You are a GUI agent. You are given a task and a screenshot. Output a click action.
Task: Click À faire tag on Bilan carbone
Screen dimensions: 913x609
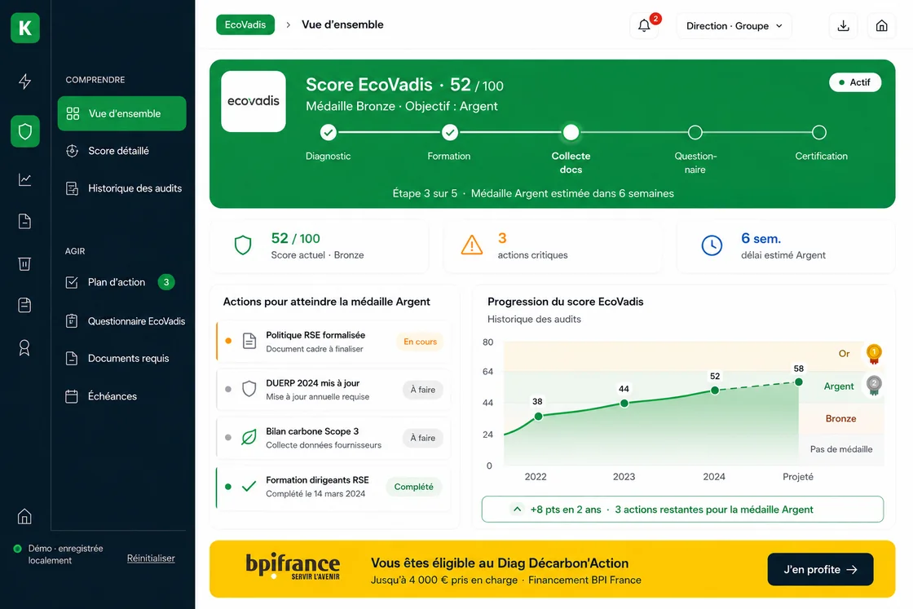[423, 438]
